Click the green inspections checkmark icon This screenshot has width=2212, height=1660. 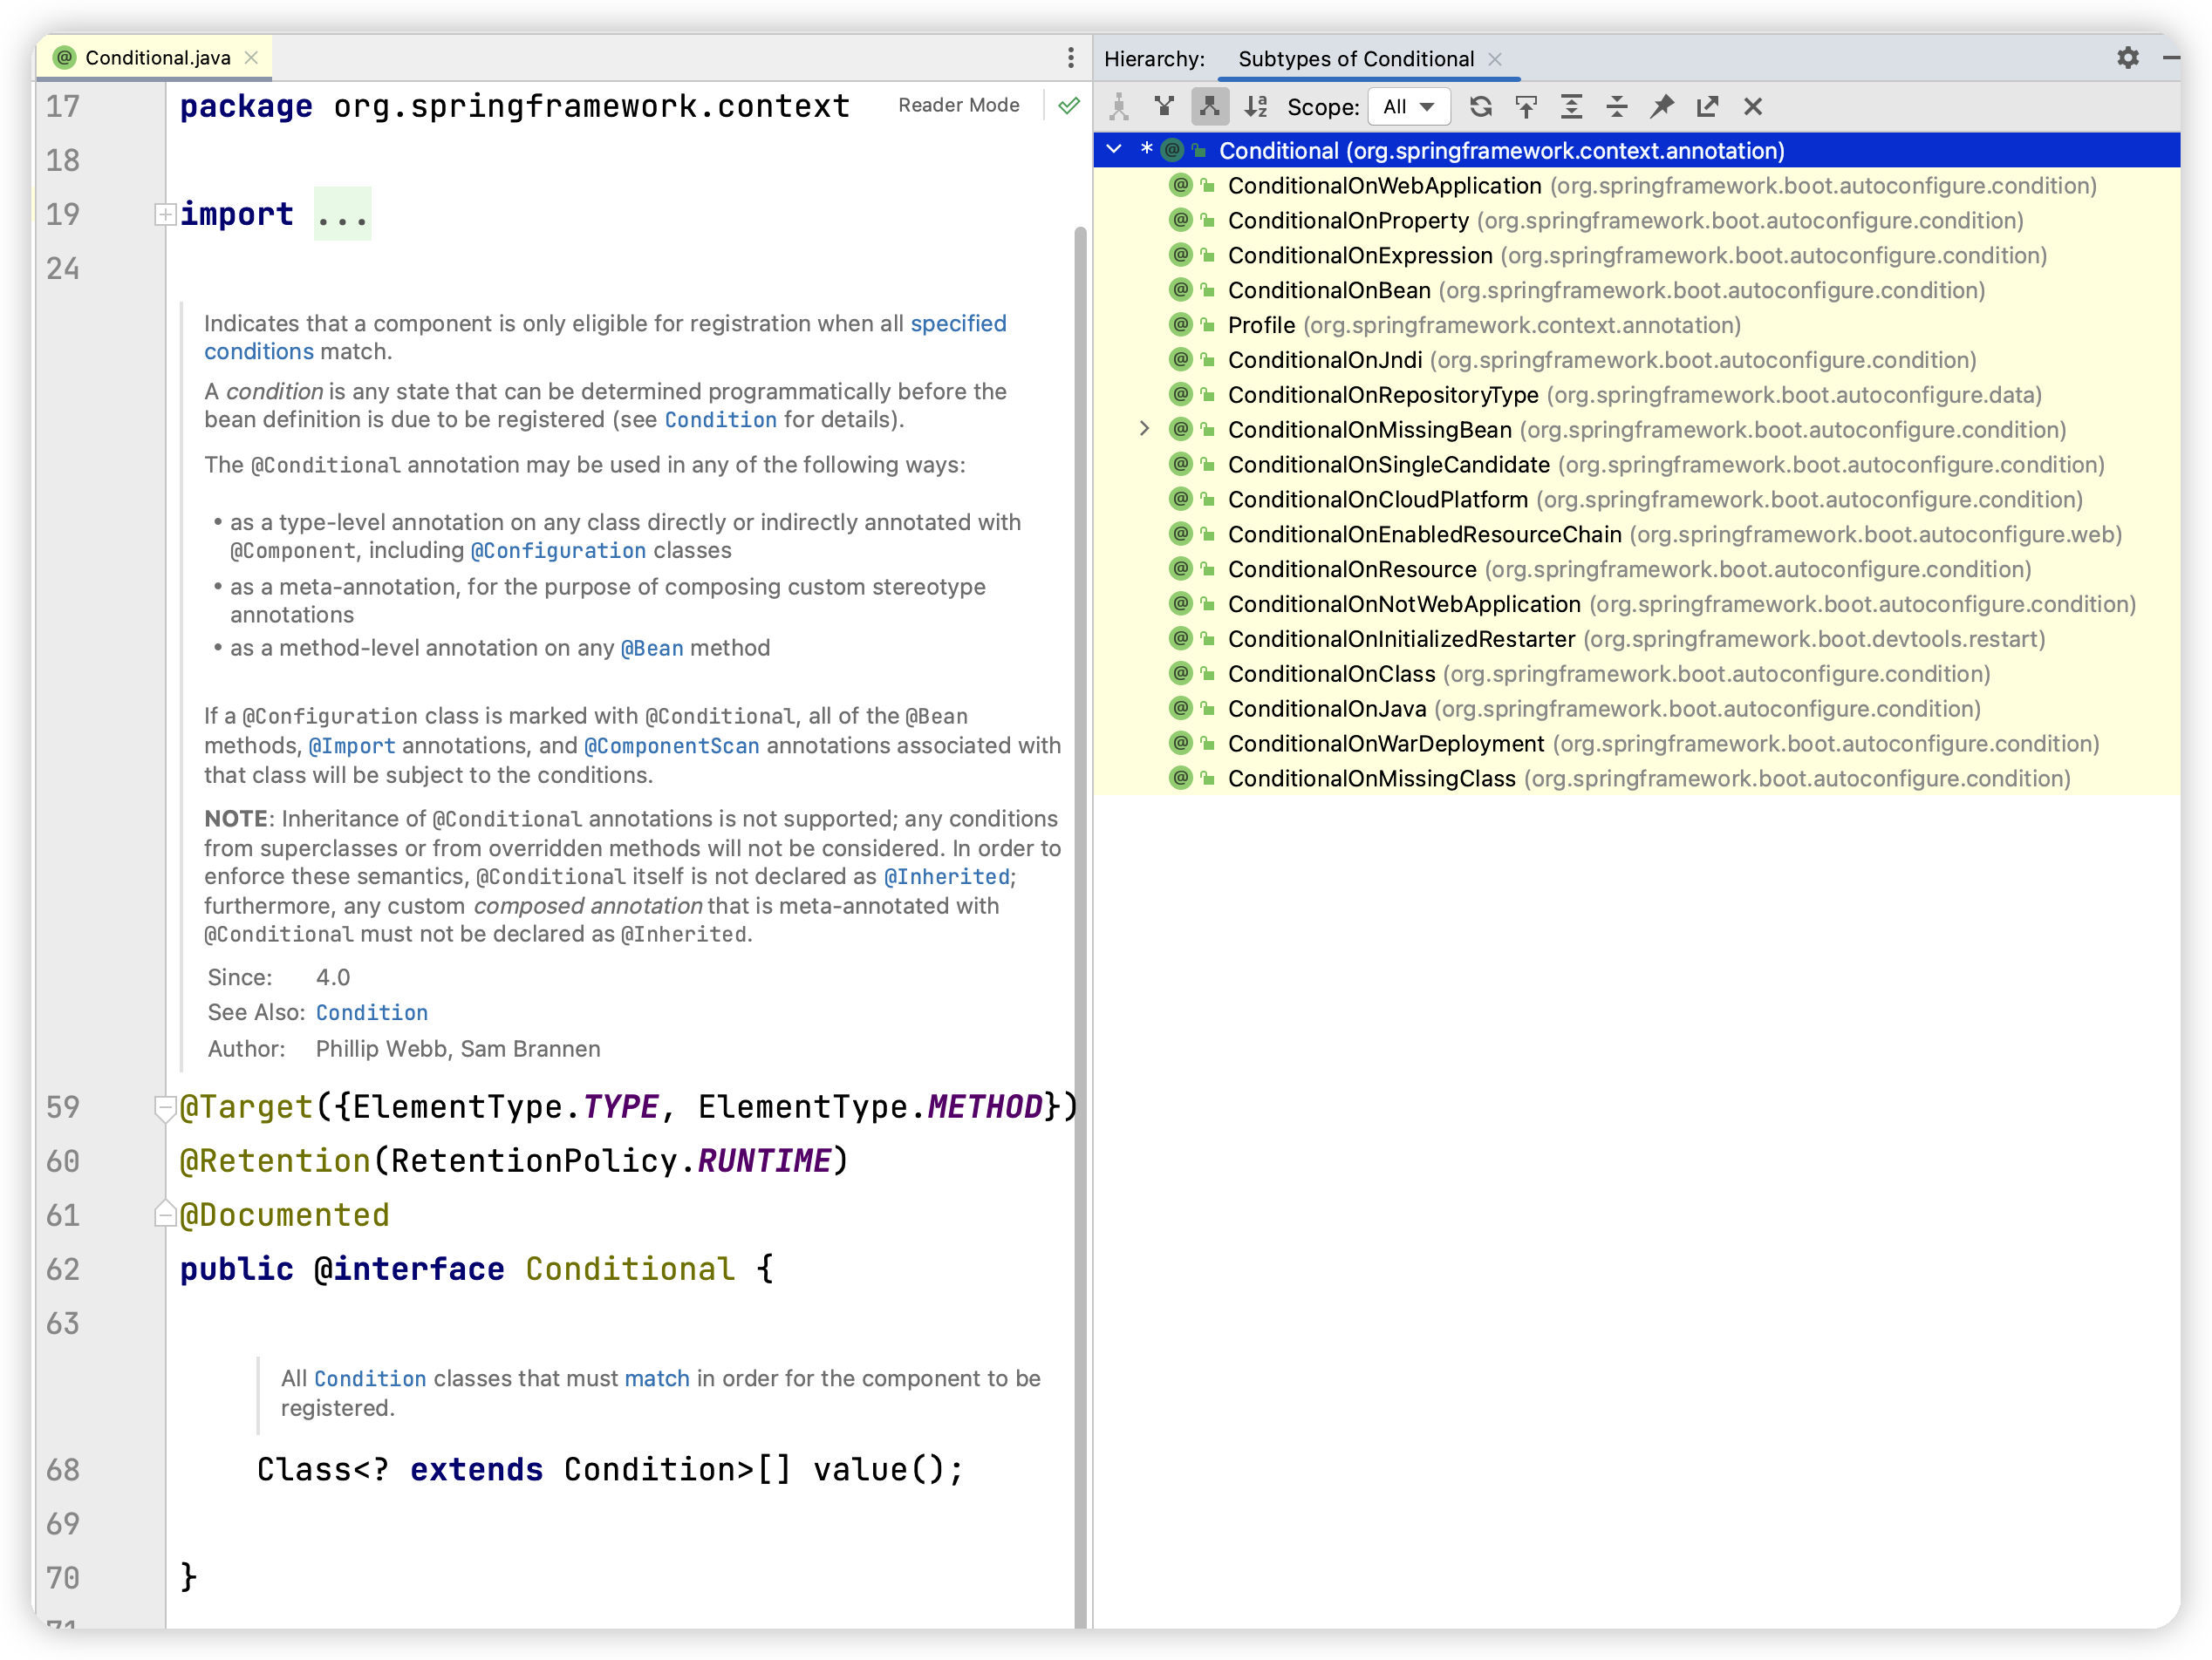point(1069,105)
